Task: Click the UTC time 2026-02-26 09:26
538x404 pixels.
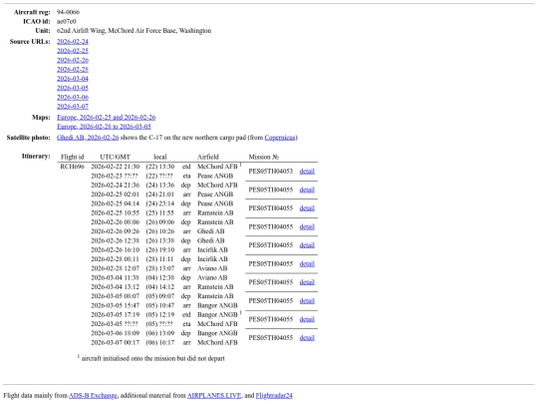Action: pyautogui.click(x=115, y=231)
